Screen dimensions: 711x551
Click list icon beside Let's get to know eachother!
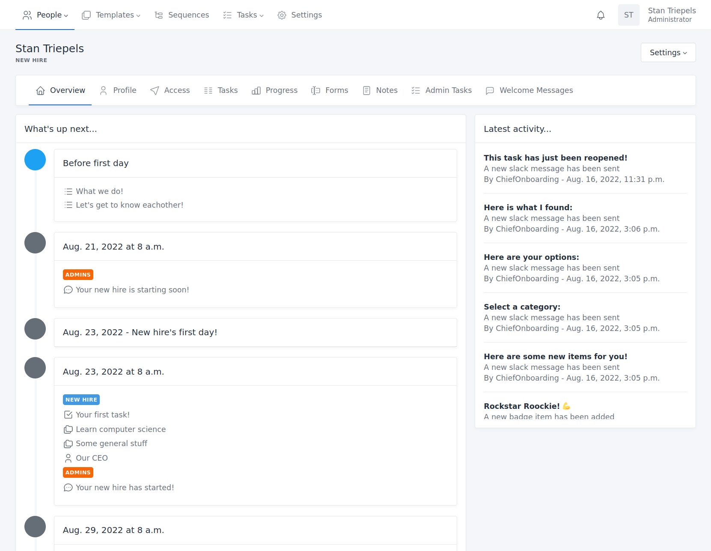tap(68, 205)
